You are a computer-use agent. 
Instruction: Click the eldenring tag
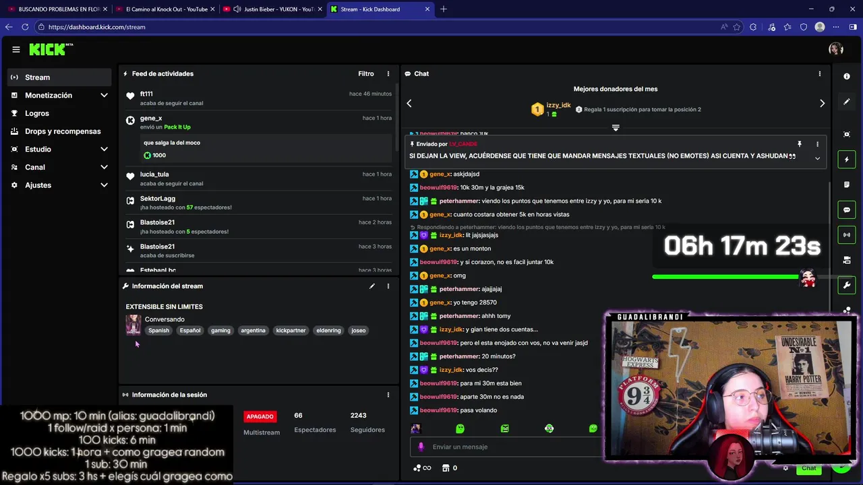click(x=328, y=331)
